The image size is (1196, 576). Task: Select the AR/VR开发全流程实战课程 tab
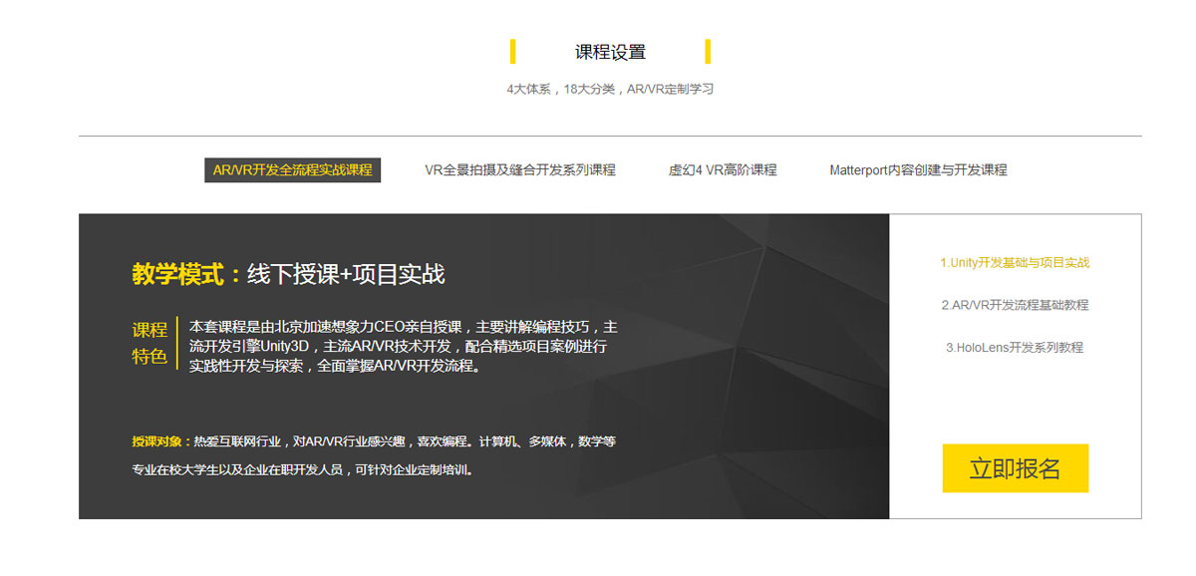point(292,170)
